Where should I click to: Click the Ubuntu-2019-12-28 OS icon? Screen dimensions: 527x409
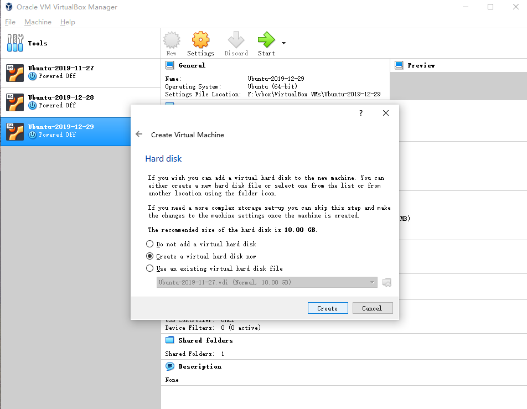click(15, 102)
